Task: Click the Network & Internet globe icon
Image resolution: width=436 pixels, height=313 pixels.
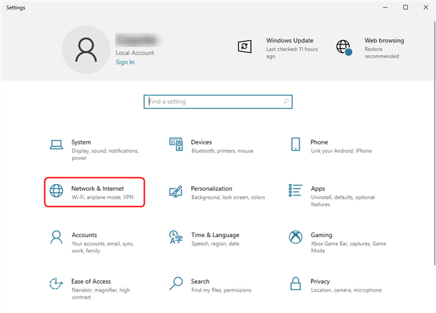Action: 57,191
